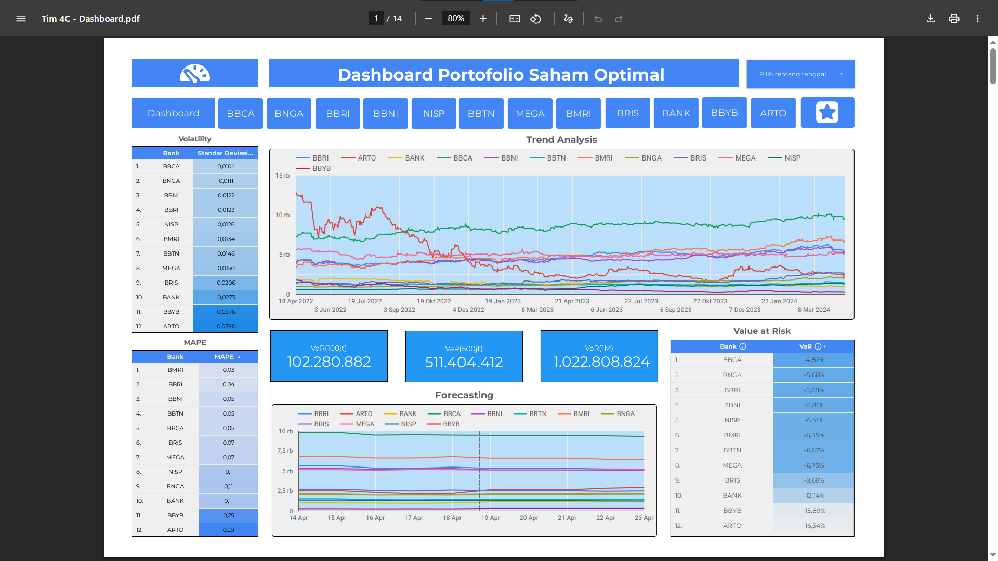The width and height of the screenshot is (998, 561).
Task: Click the zoom percentage field
Action: click(455, 19)
